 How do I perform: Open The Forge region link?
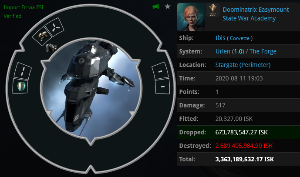[x=263, y=51]
